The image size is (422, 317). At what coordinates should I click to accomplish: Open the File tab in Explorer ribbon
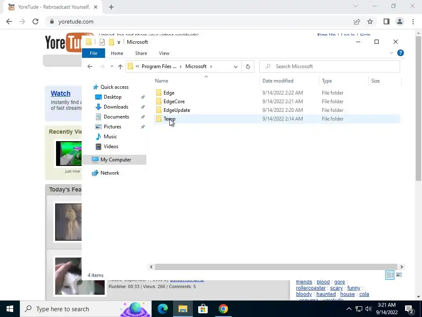point(94,53)
